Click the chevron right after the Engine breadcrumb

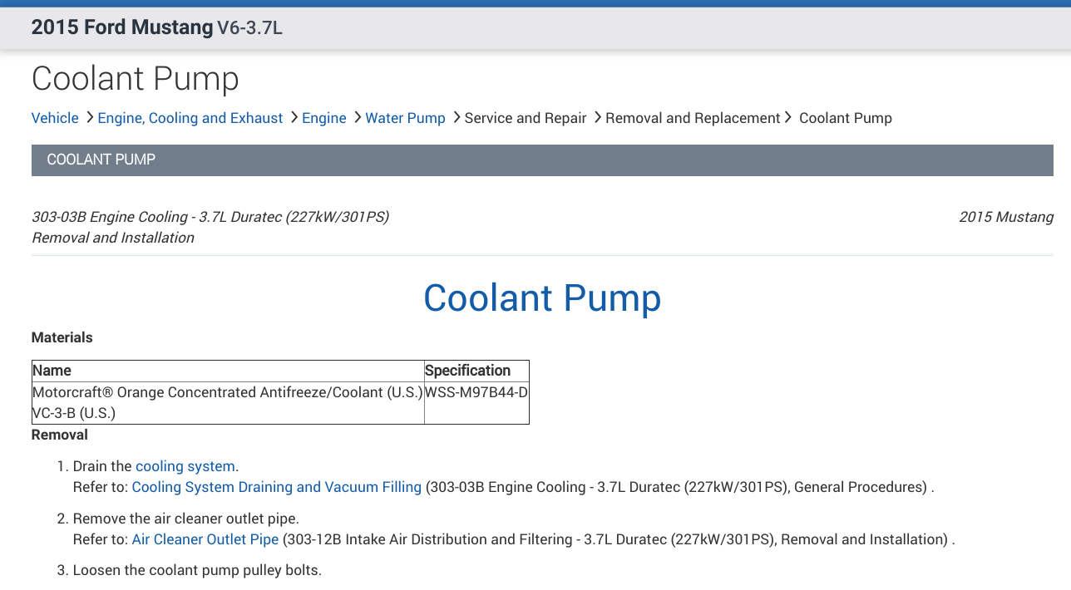click(357, 117)
